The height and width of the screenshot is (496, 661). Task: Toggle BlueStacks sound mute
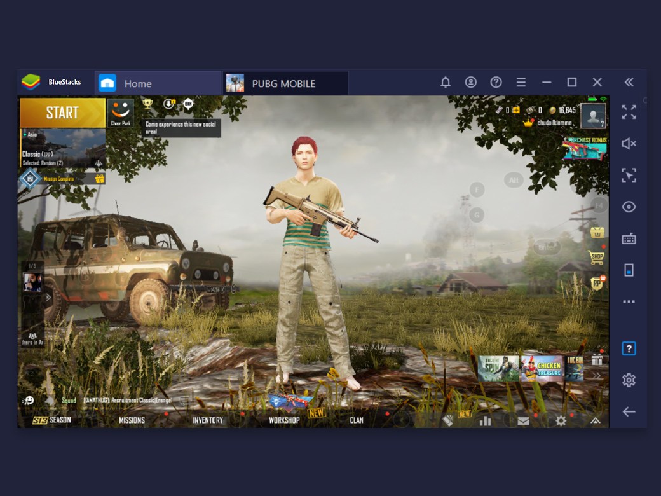point(629,144)
